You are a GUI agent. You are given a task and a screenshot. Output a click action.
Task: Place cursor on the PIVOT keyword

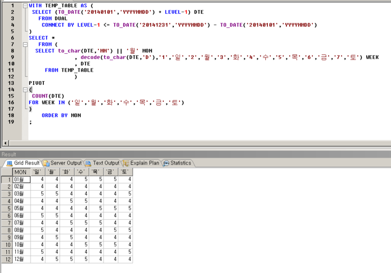(x=37, y=83)
